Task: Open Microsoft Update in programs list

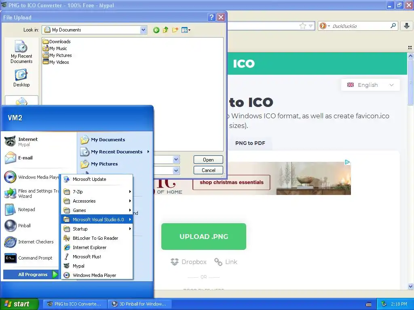Action: [97, 179]
